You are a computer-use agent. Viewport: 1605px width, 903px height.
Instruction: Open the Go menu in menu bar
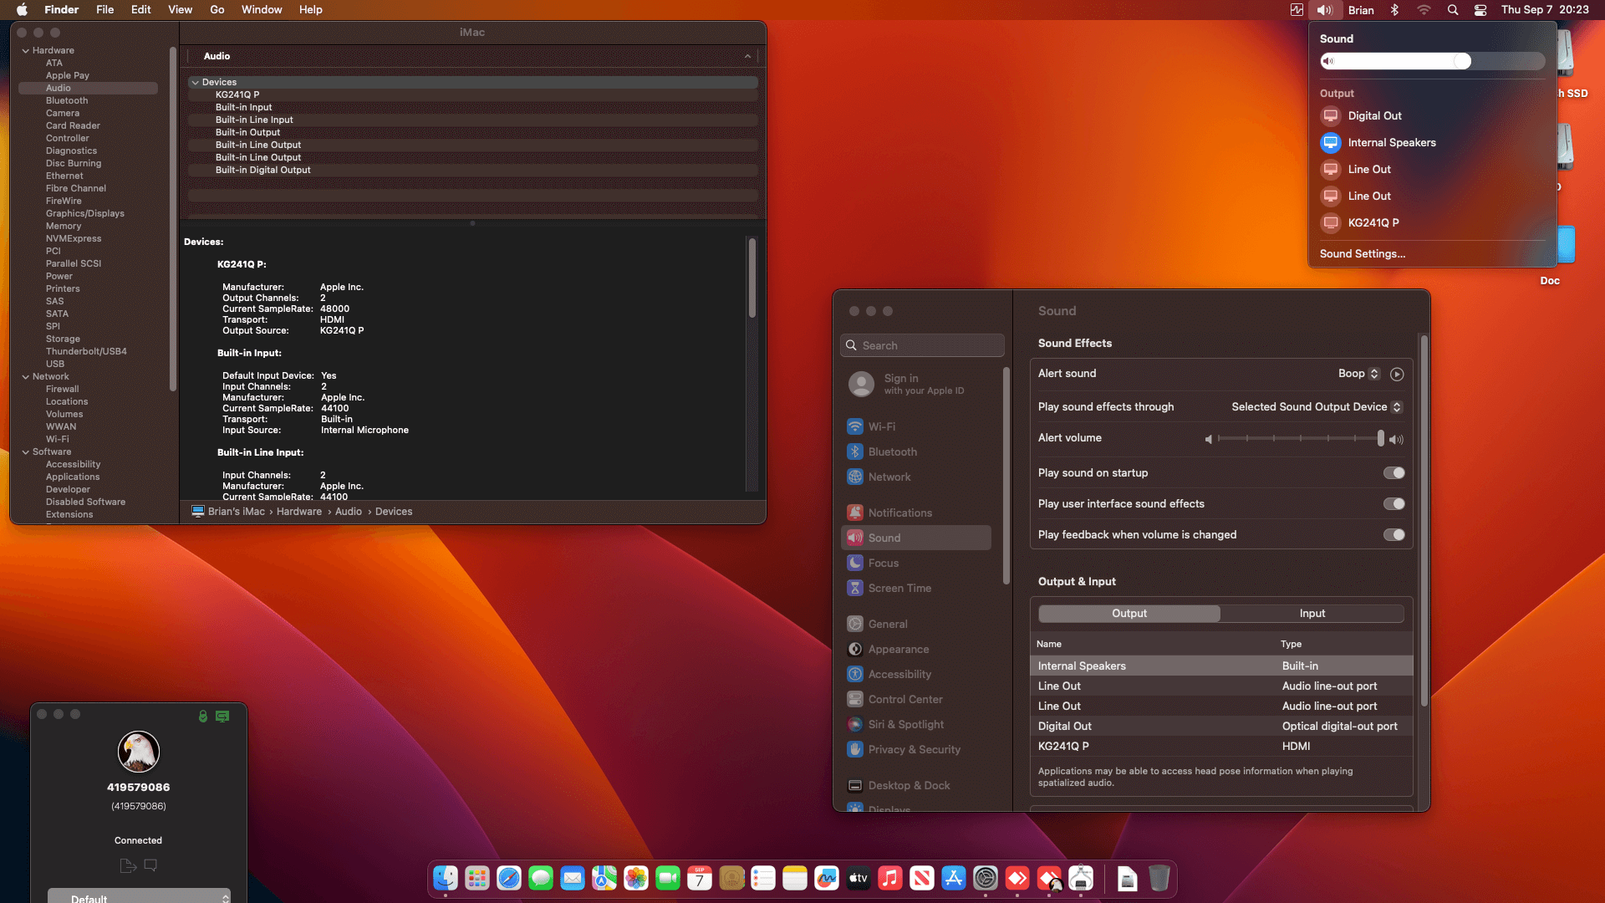[x=217, y=10]
